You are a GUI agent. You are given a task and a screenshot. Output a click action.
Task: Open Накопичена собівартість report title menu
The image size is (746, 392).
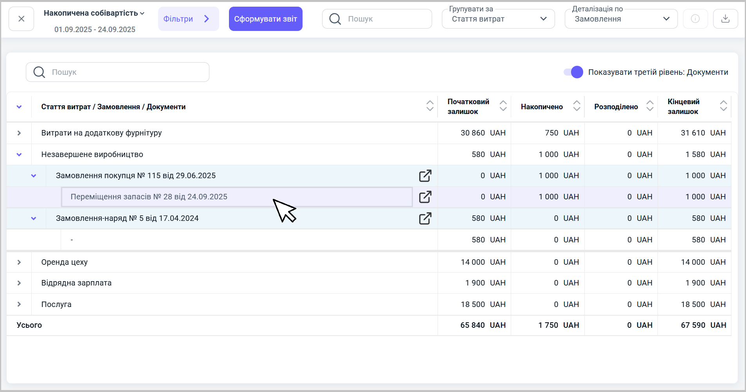[x=94, y=13]
